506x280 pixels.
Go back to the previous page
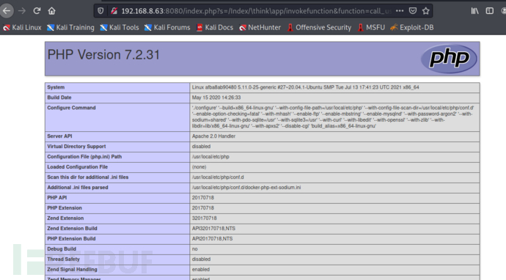[x=7, y=11]
